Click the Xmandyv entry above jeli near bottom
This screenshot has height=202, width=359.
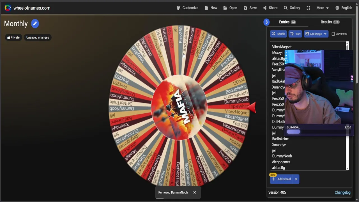[x=279, y=144]
